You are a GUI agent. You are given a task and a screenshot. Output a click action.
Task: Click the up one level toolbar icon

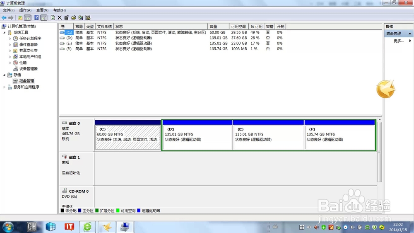(20, 18)
